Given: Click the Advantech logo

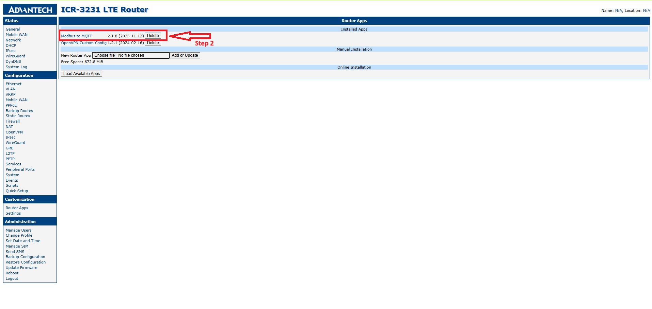Looking at the screenshot, I should pos(30,10).
